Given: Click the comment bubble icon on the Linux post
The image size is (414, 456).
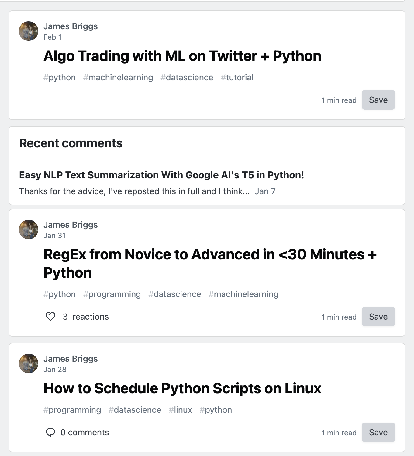Looking at the screenshot, I should 51,432.
